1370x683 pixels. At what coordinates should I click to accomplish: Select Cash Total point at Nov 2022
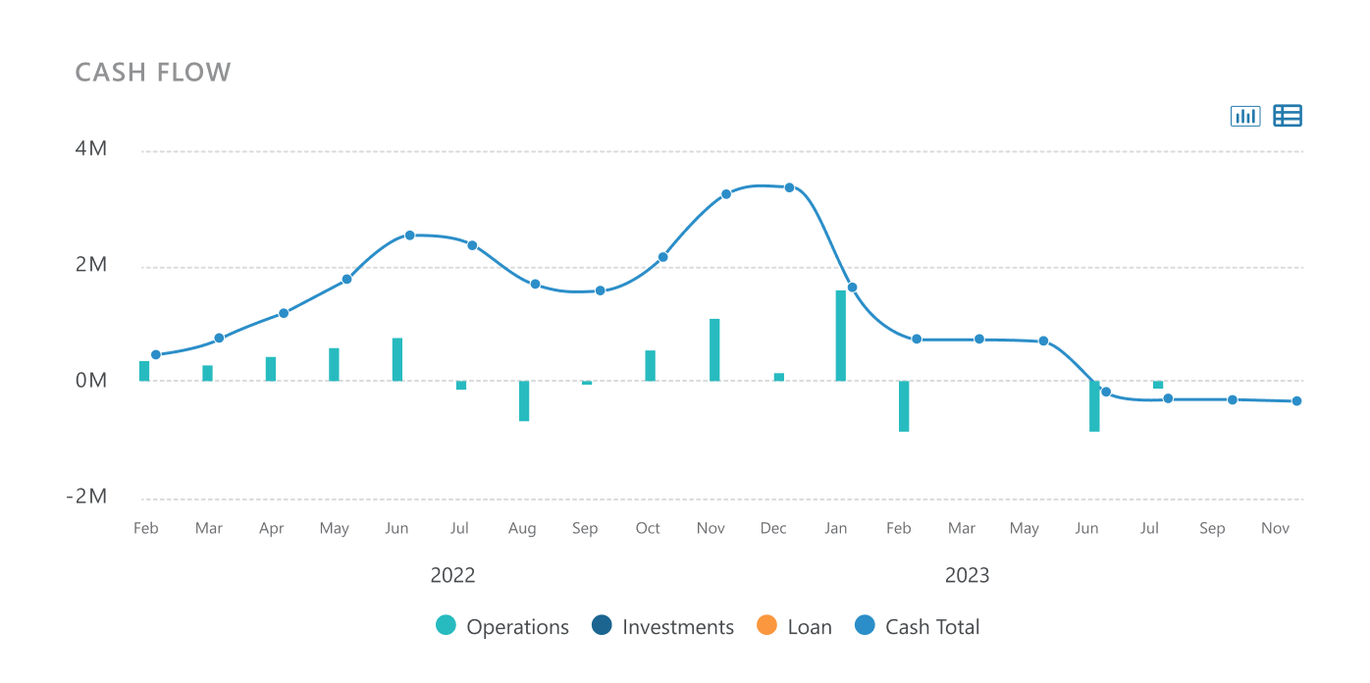point(726,194)
